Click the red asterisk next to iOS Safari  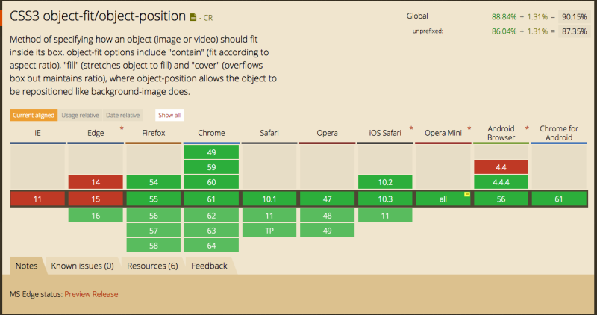click(411, 128)
